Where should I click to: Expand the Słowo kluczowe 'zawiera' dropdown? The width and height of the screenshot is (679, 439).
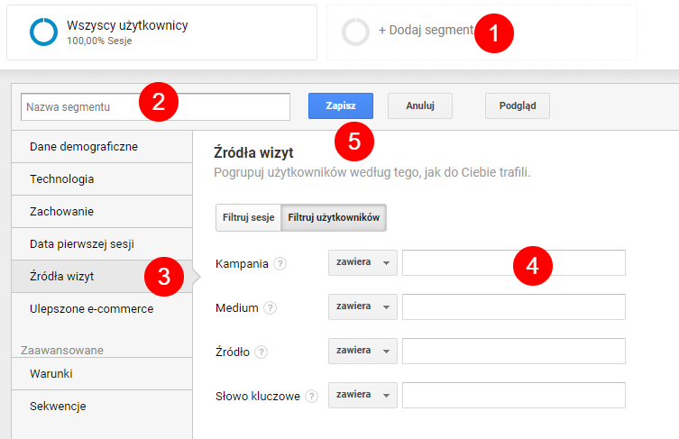(362, 395)
